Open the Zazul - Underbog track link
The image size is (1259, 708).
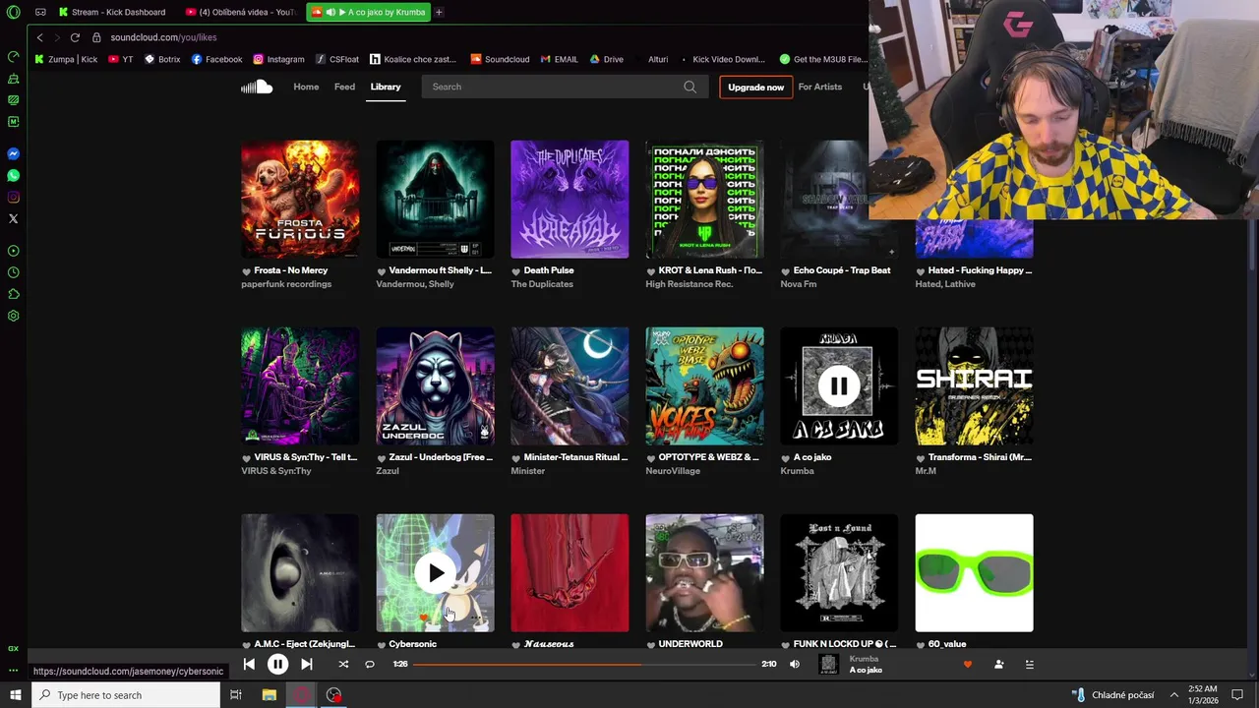pos(441,457)
